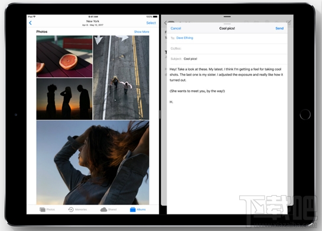Open the aerial street photo
The width and height of the screenshot is (322, 231).
pyautogui.click(x=121, y=77)
